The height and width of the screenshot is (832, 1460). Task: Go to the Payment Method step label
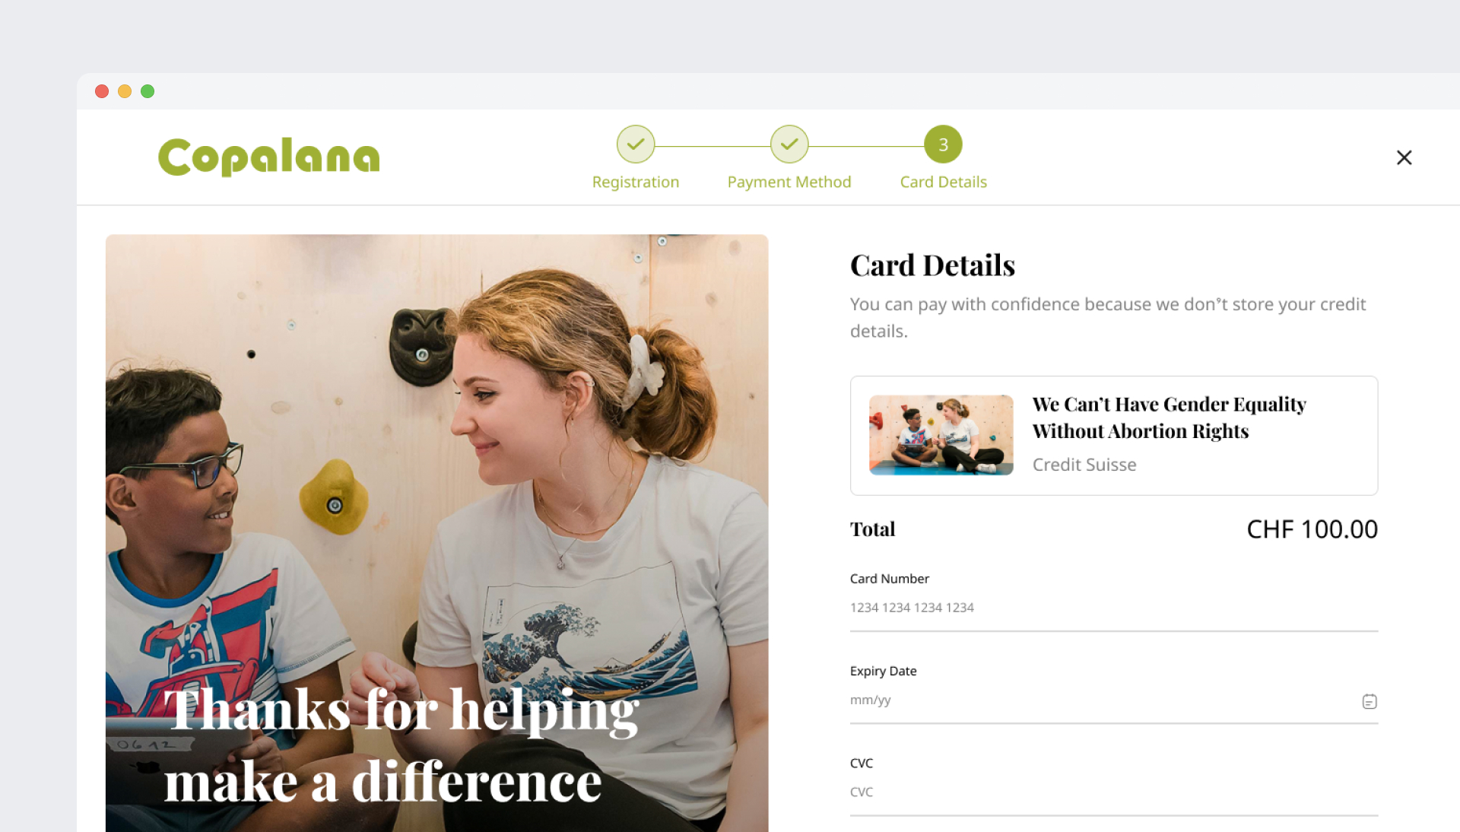pos(789,183)
